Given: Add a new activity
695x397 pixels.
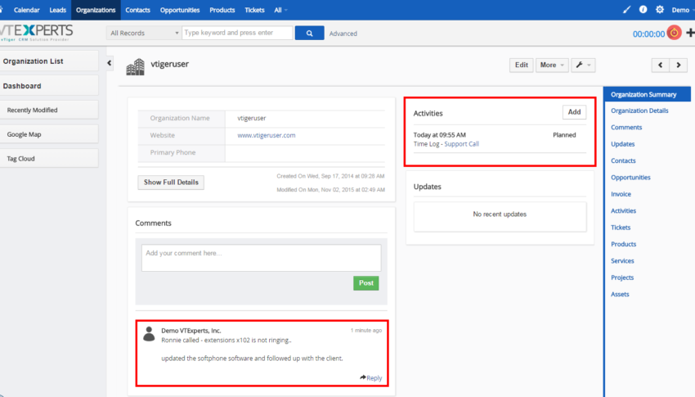Looking at the screenshot, I should click(575, 112).
